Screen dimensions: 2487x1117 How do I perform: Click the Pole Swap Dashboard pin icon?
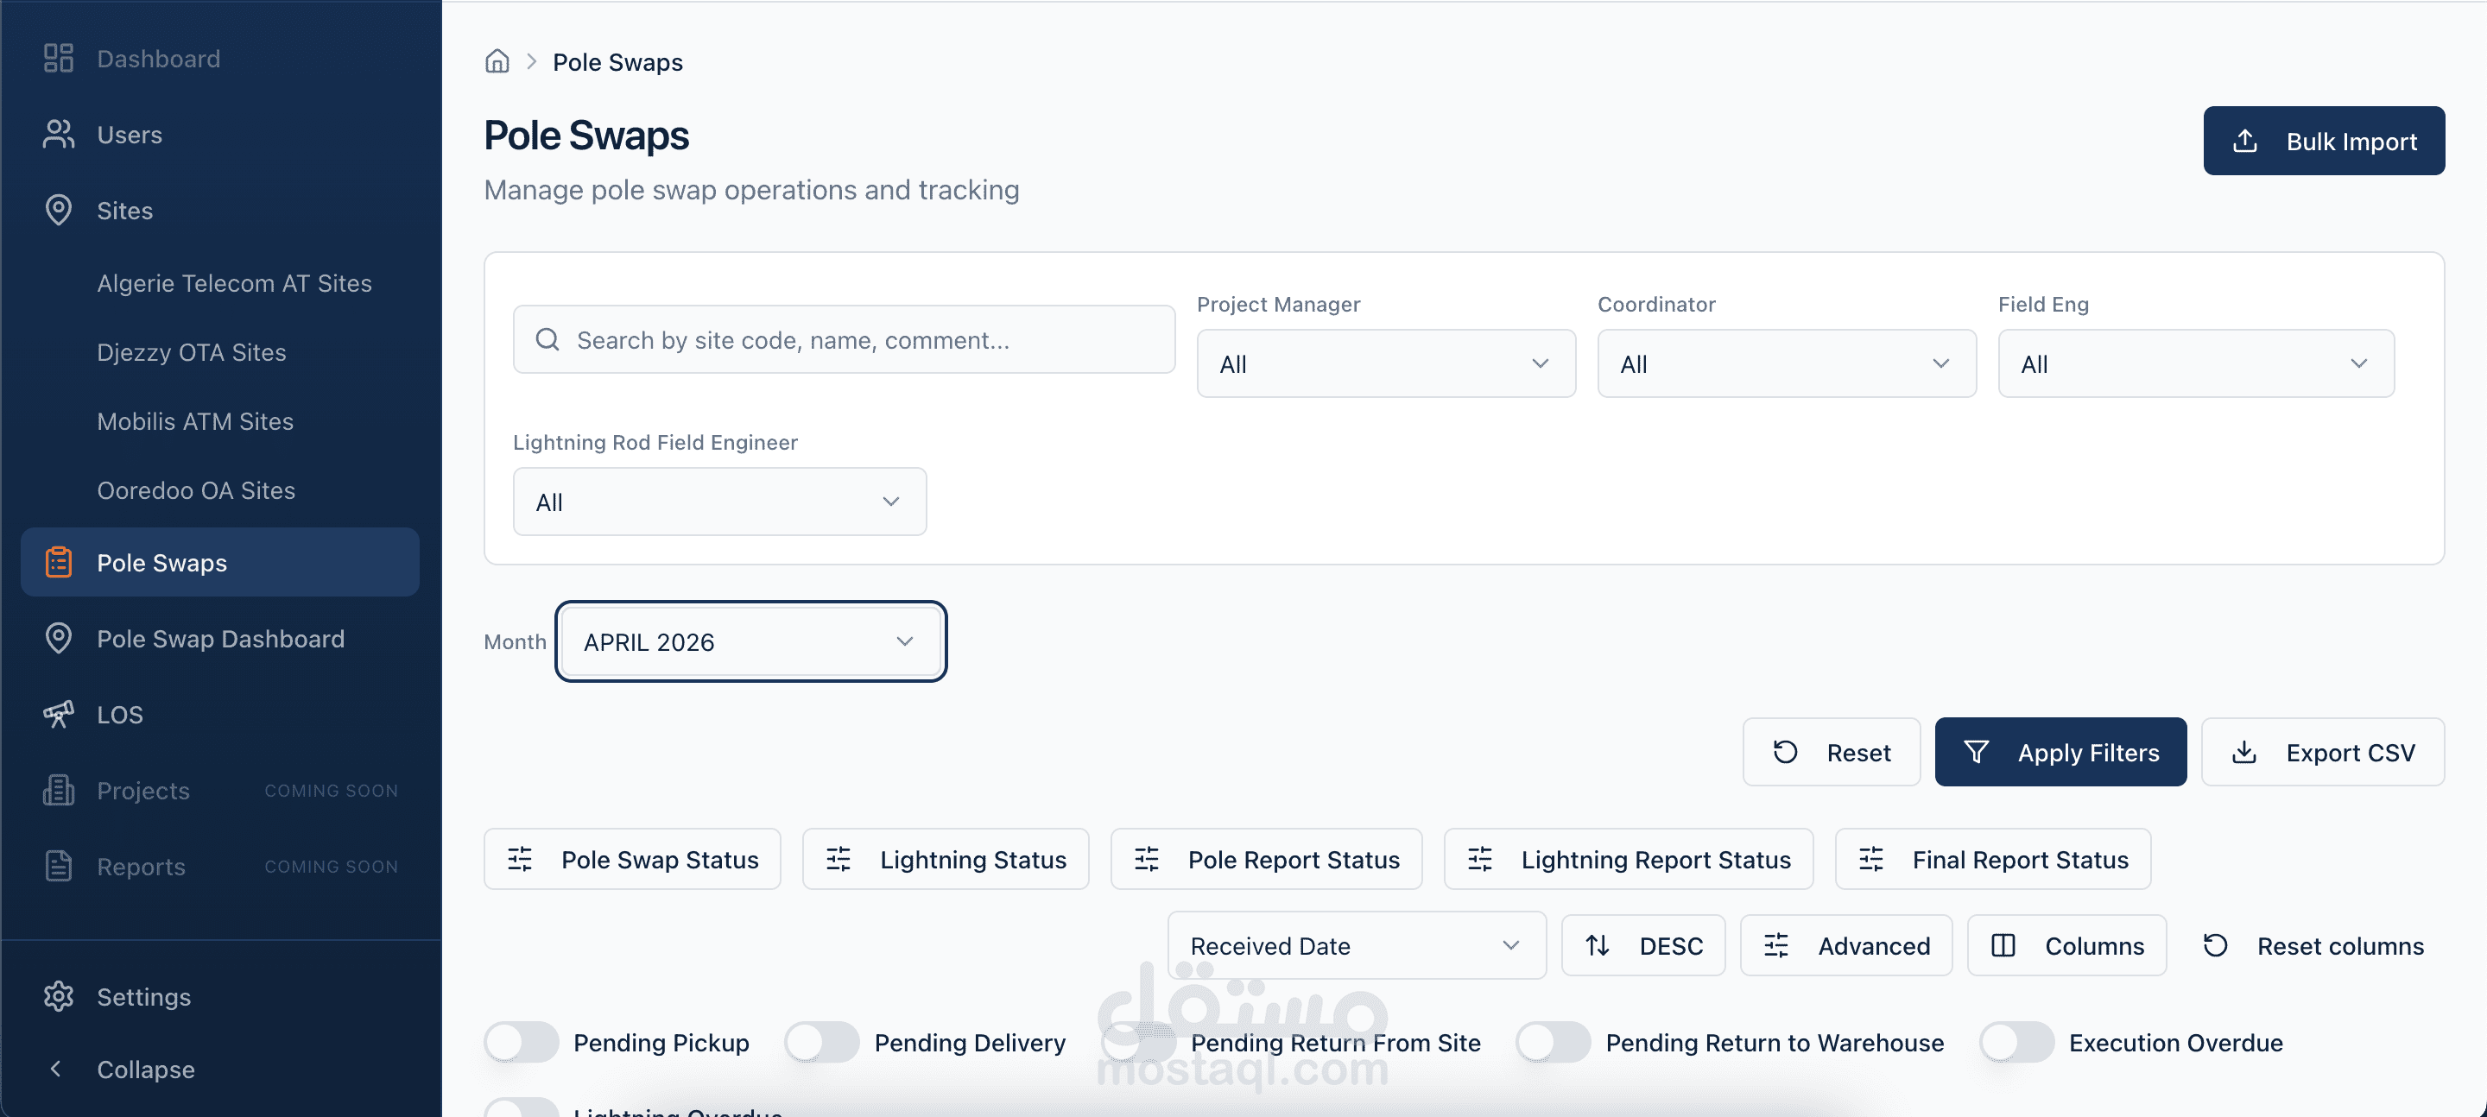[58, 638]
